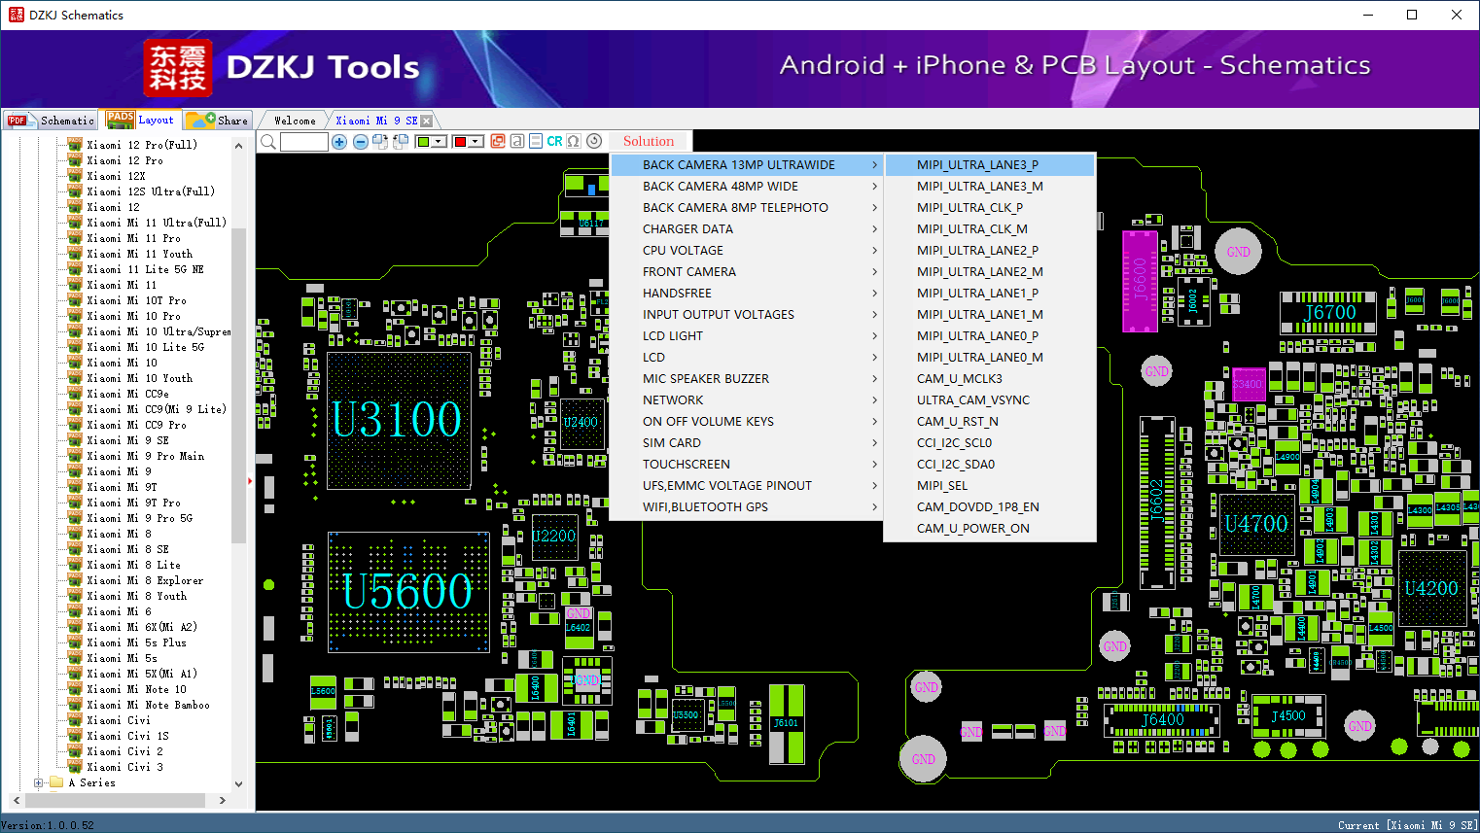Select the U4200 component on the layout
The width and height of the screenshot is (1480, 833).
1431,588
